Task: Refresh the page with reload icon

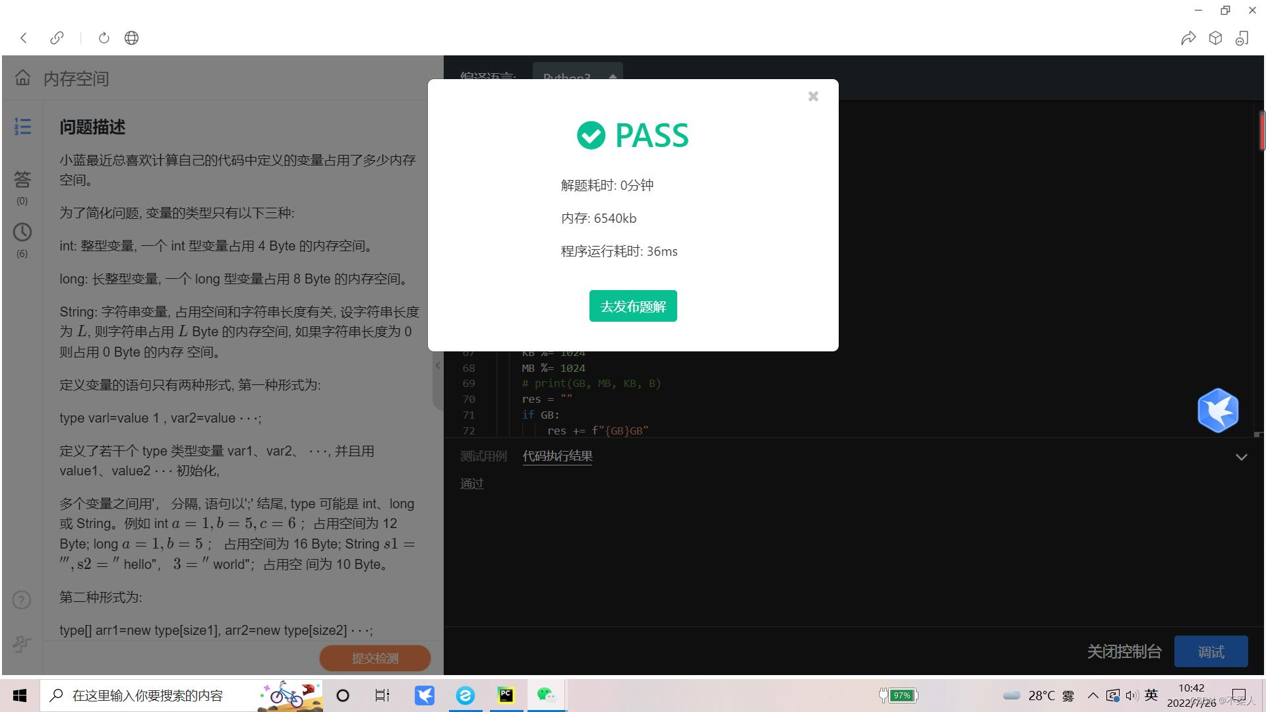Action: pos(104,38)
